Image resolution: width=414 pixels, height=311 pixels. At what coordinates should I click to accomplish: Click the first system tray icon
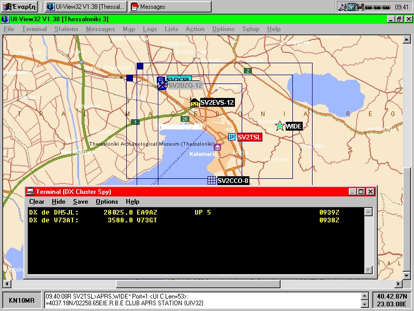(x=343, y=7)
